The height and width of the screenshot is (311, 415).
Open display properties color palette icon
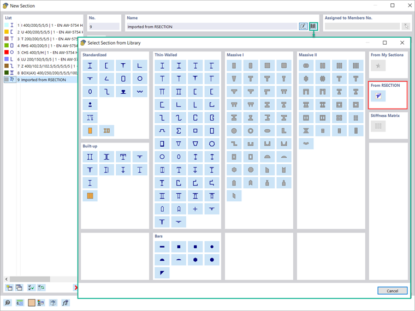(40, 302)
